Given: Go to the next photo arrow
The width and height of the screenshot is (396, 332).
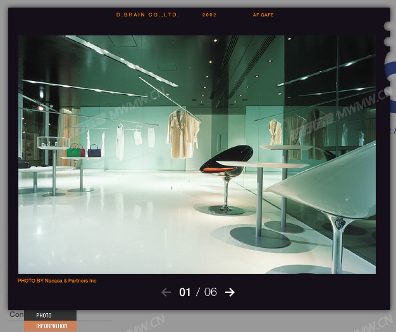Looking at the screenshot, I should (x=230, y=292).
